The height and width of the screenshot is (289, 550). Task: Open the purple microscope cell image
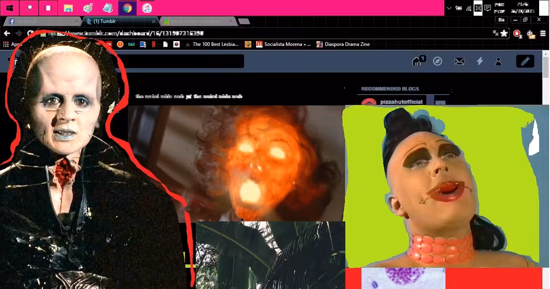(x=403, y=278)
